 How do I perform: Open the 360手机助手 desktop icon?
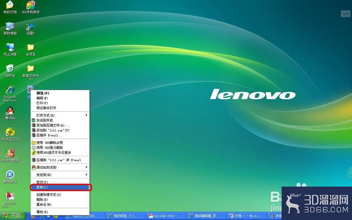(31, 7)
